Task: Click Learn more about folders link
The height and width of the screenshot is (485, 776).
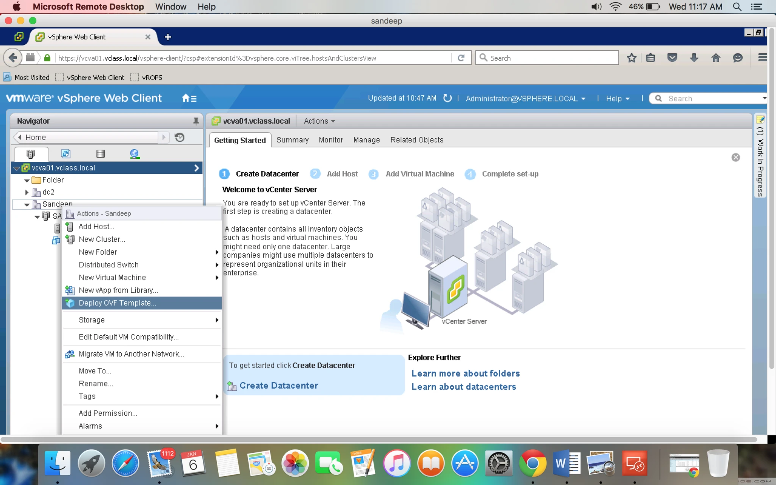Action: click(x=466, y=373)
